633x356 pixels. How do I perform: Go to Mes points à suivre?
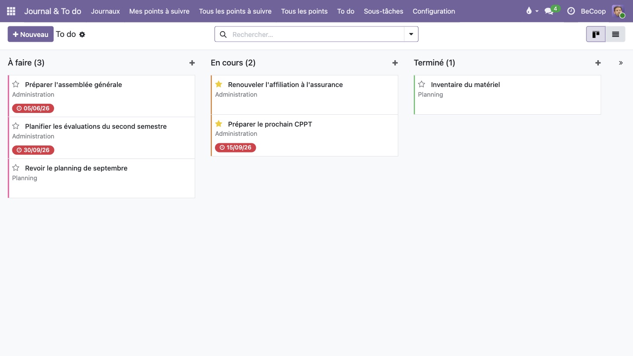[x=159, y=11]
